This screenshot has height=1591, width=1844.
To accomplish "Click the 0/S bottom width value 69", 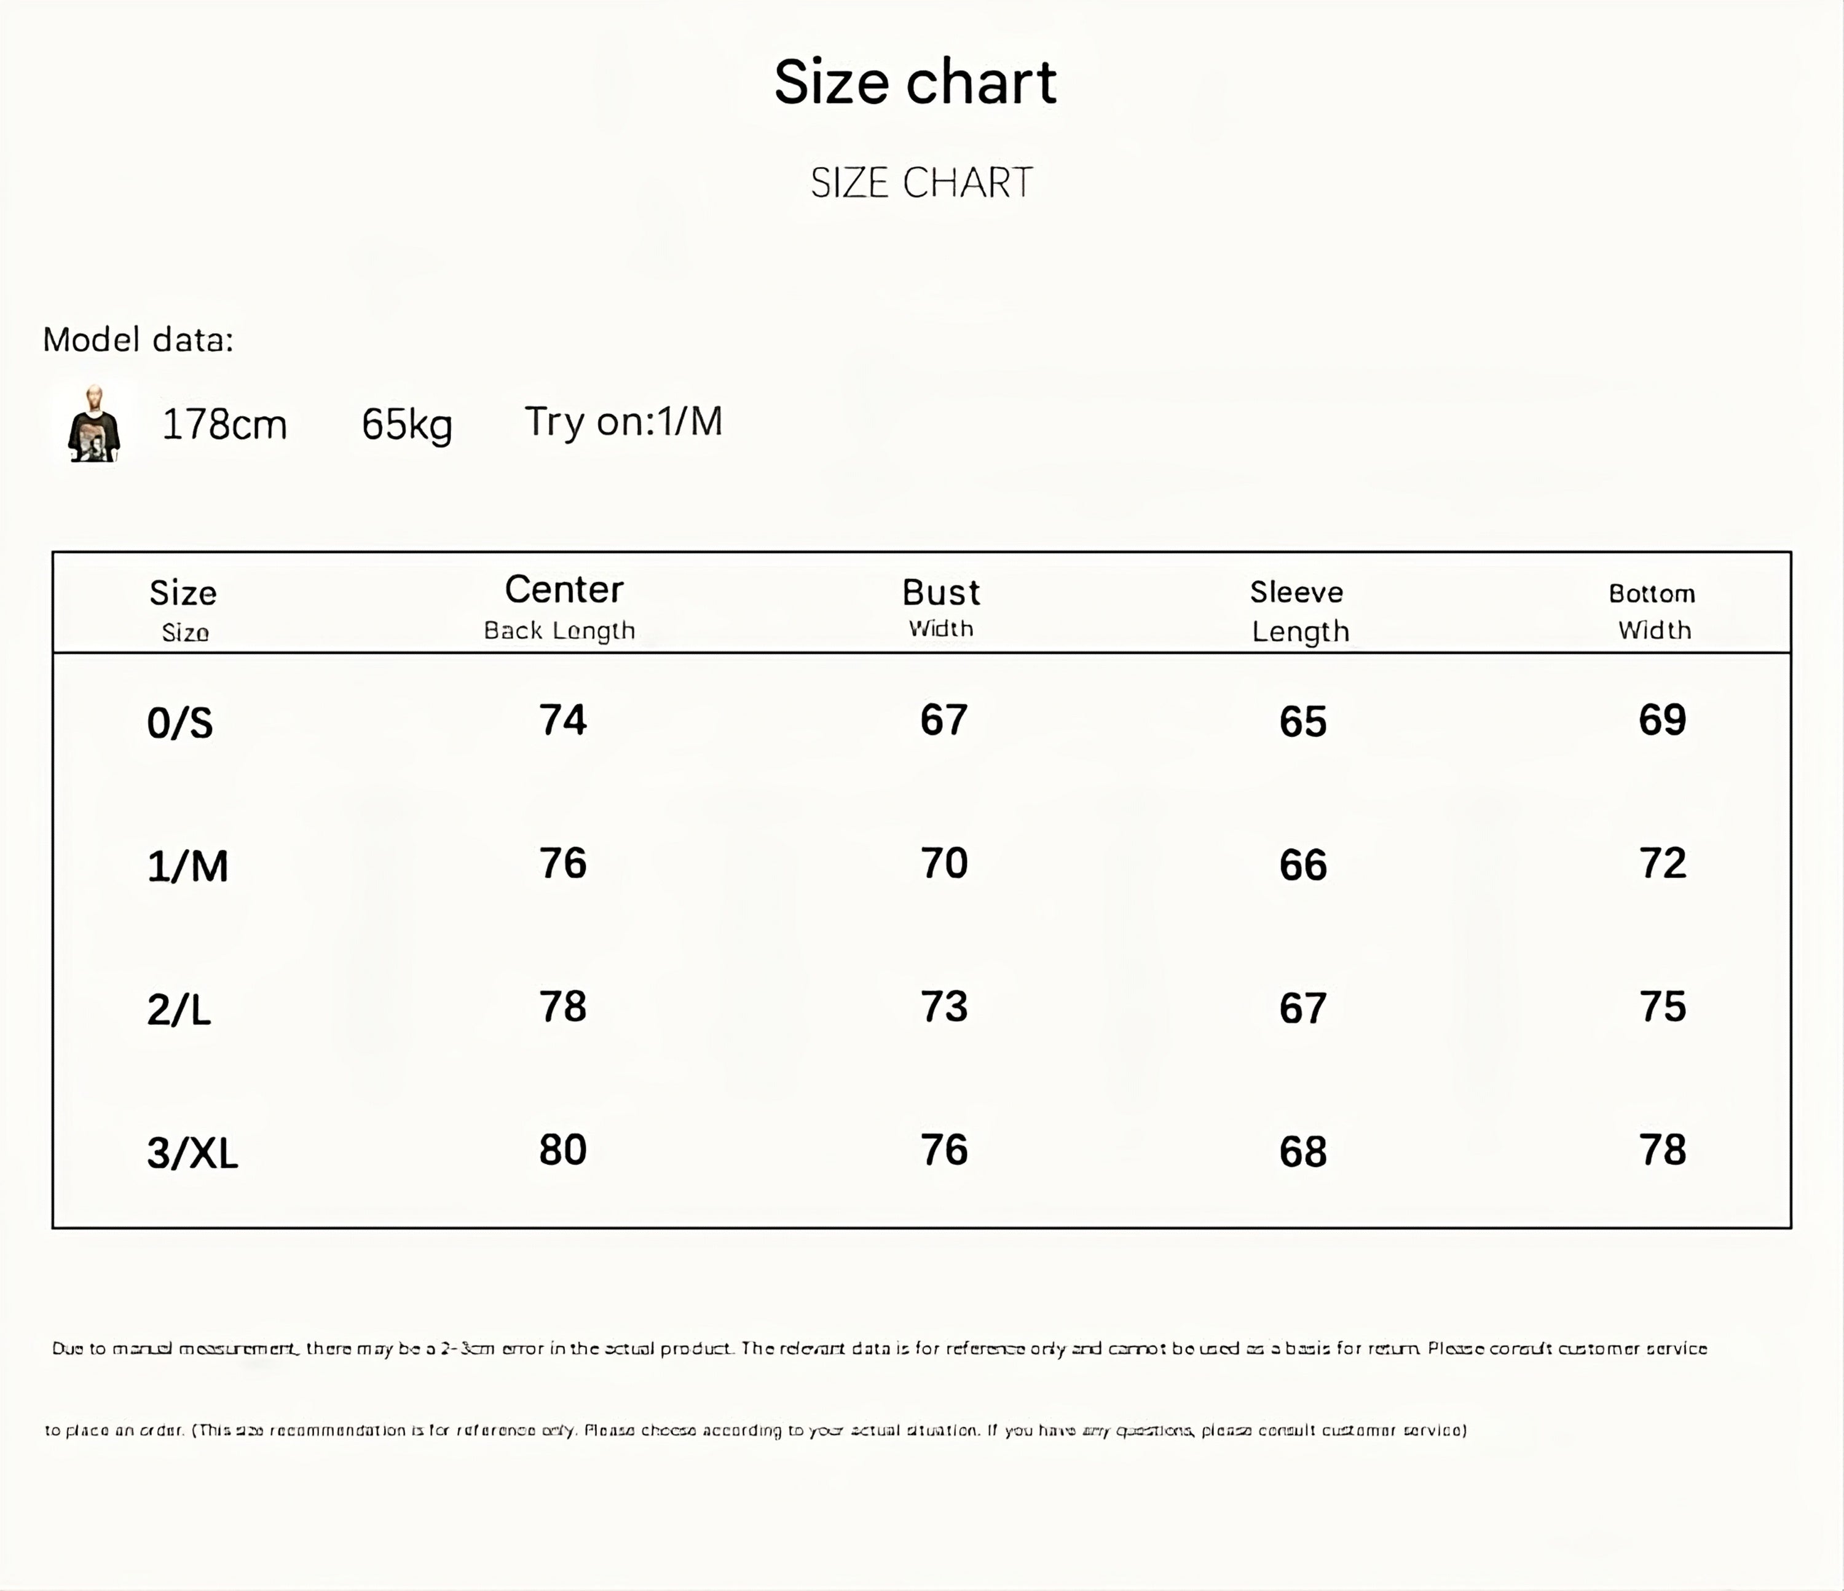I will point(1661,719).
